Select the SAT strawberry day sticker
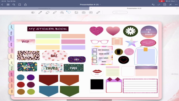 [55, 56]
